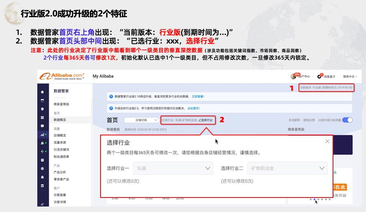Open 粉丝通效果 in the side menu
The image size is (366, 212).
point(61,157)
